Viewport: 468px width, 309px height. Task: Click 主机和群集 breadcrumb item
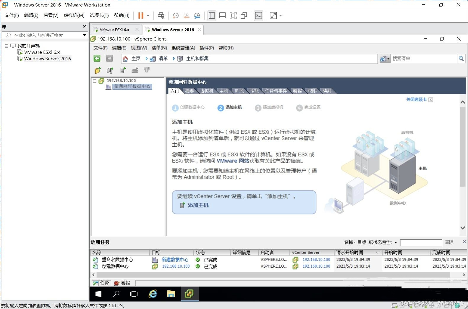pos(197,59)
